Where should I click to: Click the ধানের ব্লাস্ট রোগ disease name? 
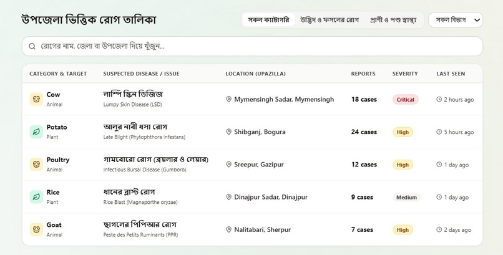pos(129,192)
